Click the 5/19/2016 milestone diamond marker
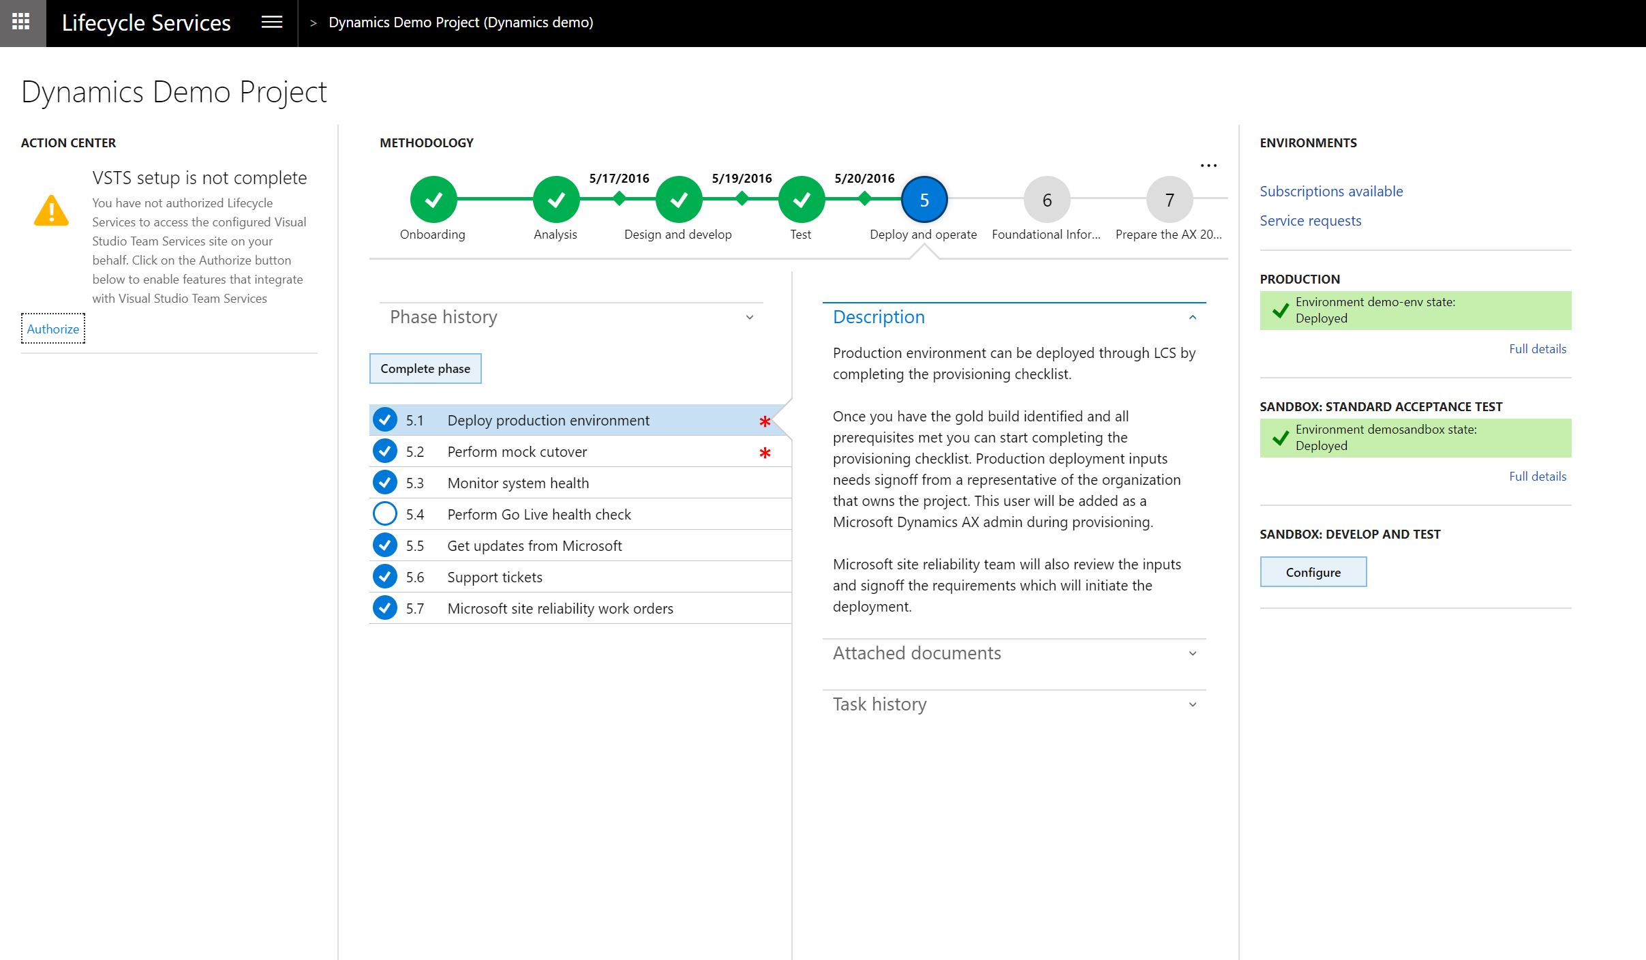Viewport: 1646px width, 960px height. pyautogui.click(x=742, y=199)
